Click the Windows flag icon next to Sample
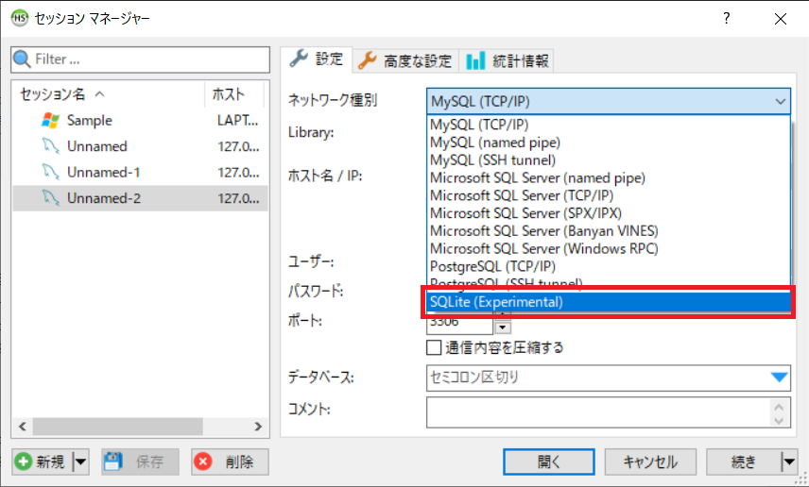The height and width of the screenshot is (487, 809). (x=51, y=121)
